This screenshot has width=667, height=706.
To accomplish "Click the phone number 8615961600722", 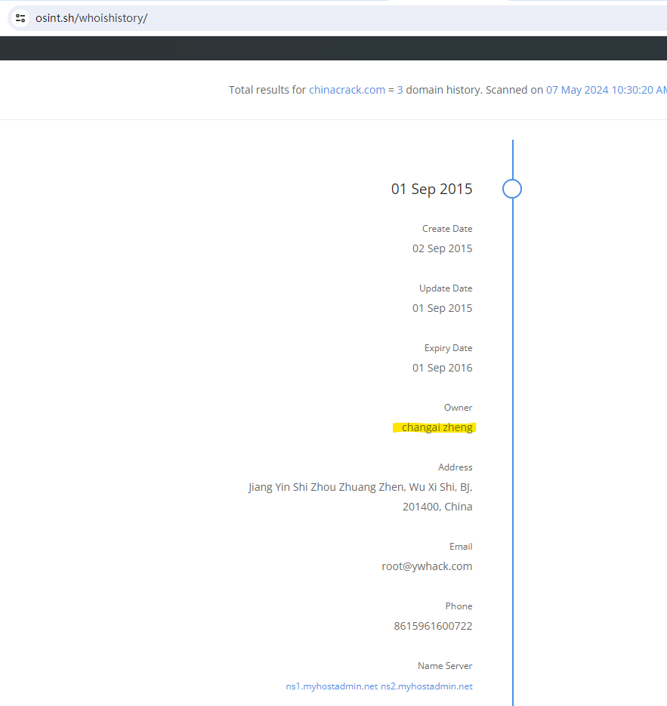I will (433, 626).
